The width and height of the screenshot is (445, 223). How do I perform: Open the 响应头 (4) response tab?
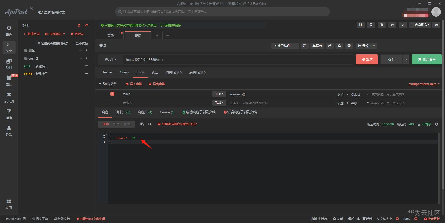click(x=145, y=112)
